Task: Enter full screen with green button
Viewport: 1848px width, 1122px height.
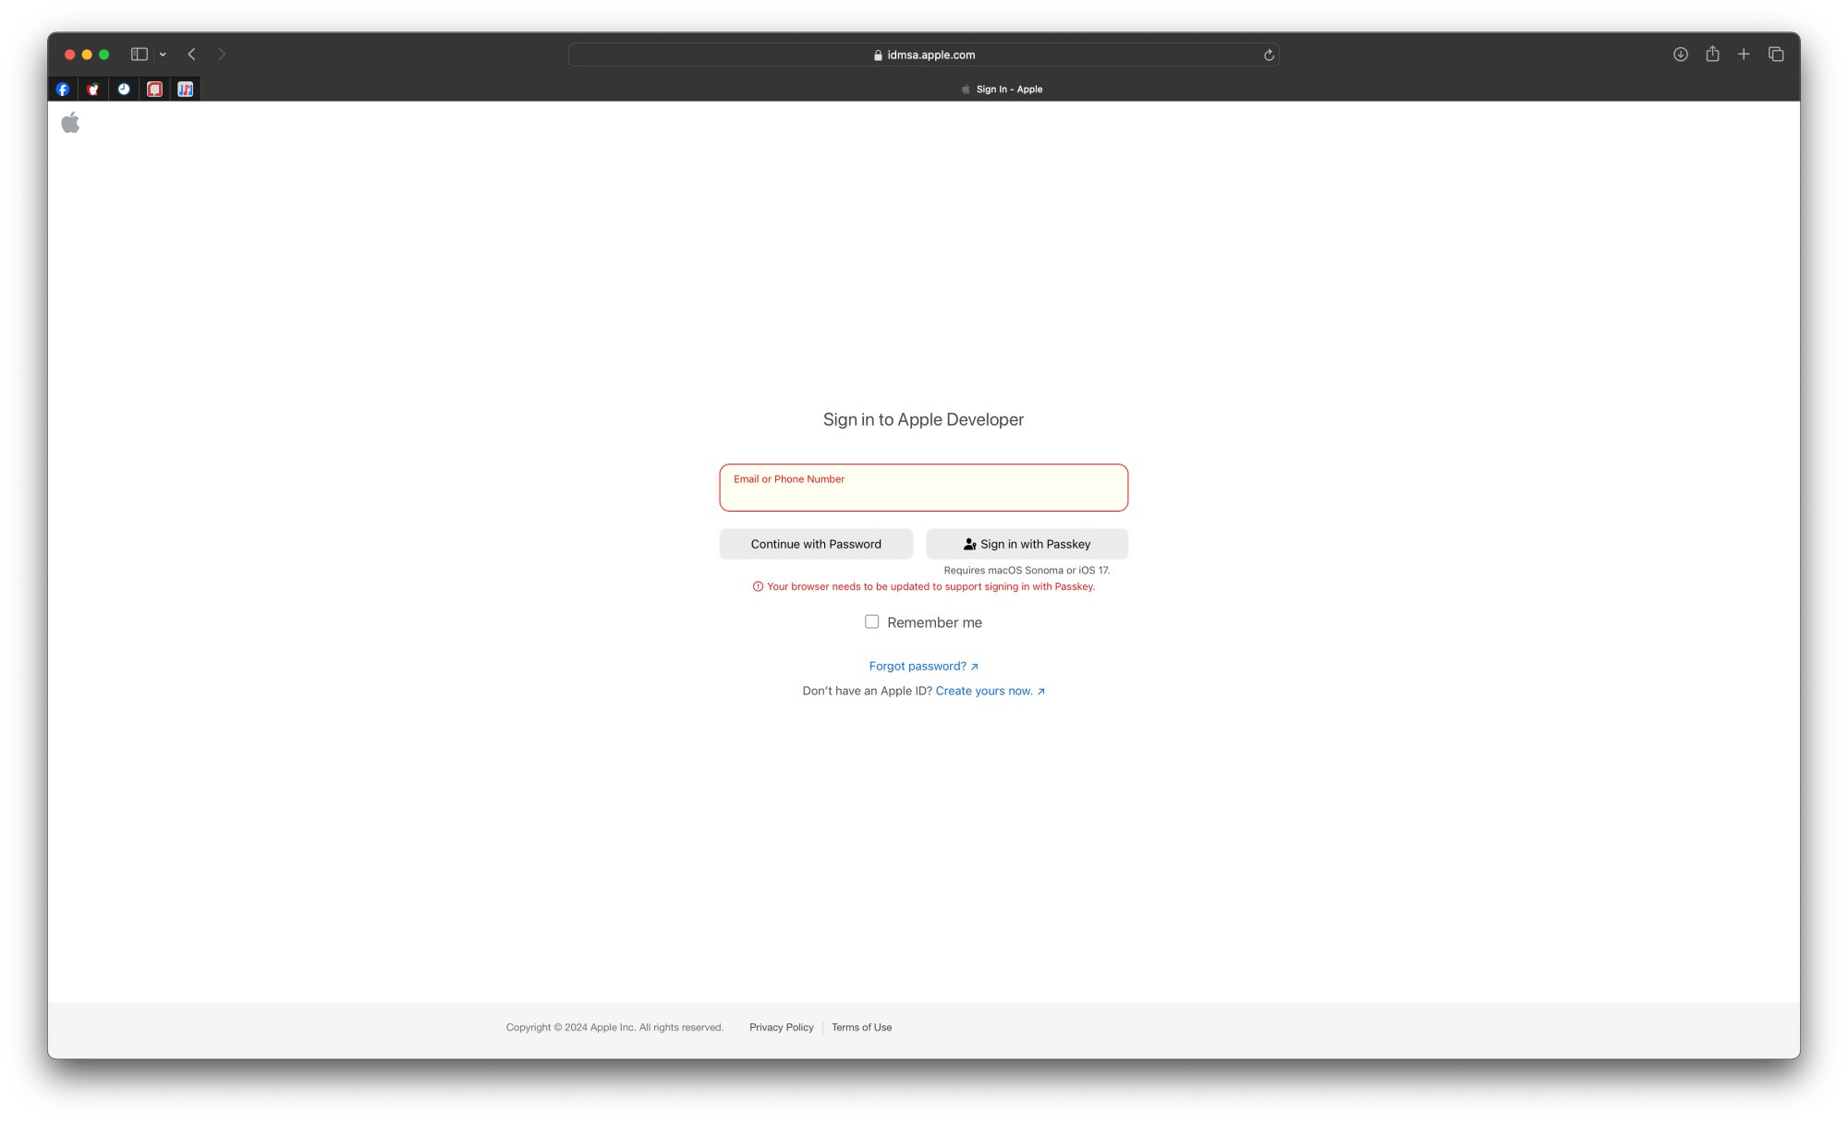Action: [104, 54]
